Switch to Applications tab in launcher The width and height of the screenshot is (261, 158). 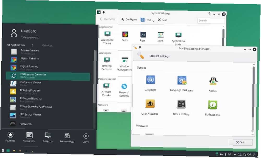(x=29, y=137)
